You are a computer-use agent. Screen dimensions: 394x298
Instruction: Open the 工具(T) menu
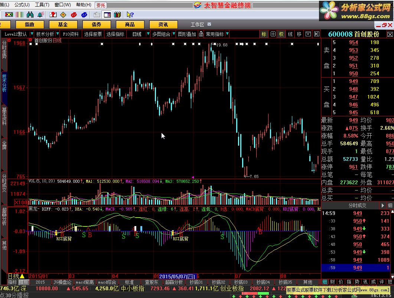tap(42, 5)
